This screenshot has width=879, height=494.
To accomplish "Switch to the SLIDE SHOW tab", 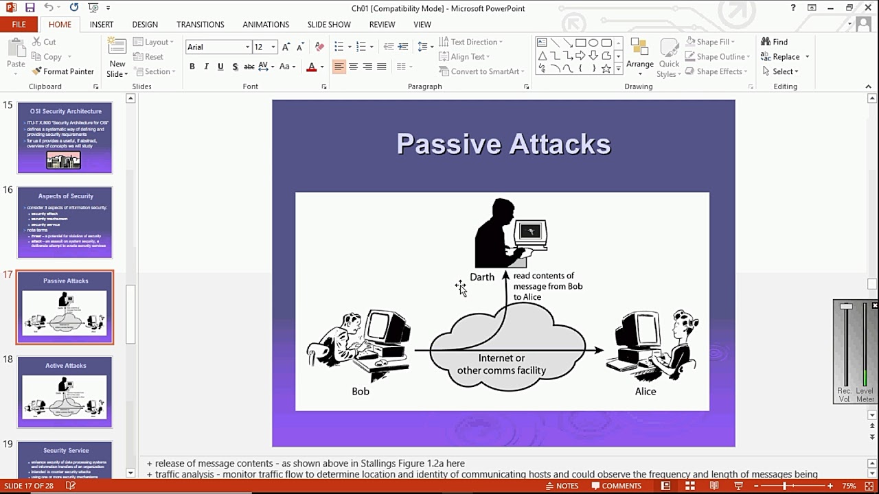I will 329,24.
